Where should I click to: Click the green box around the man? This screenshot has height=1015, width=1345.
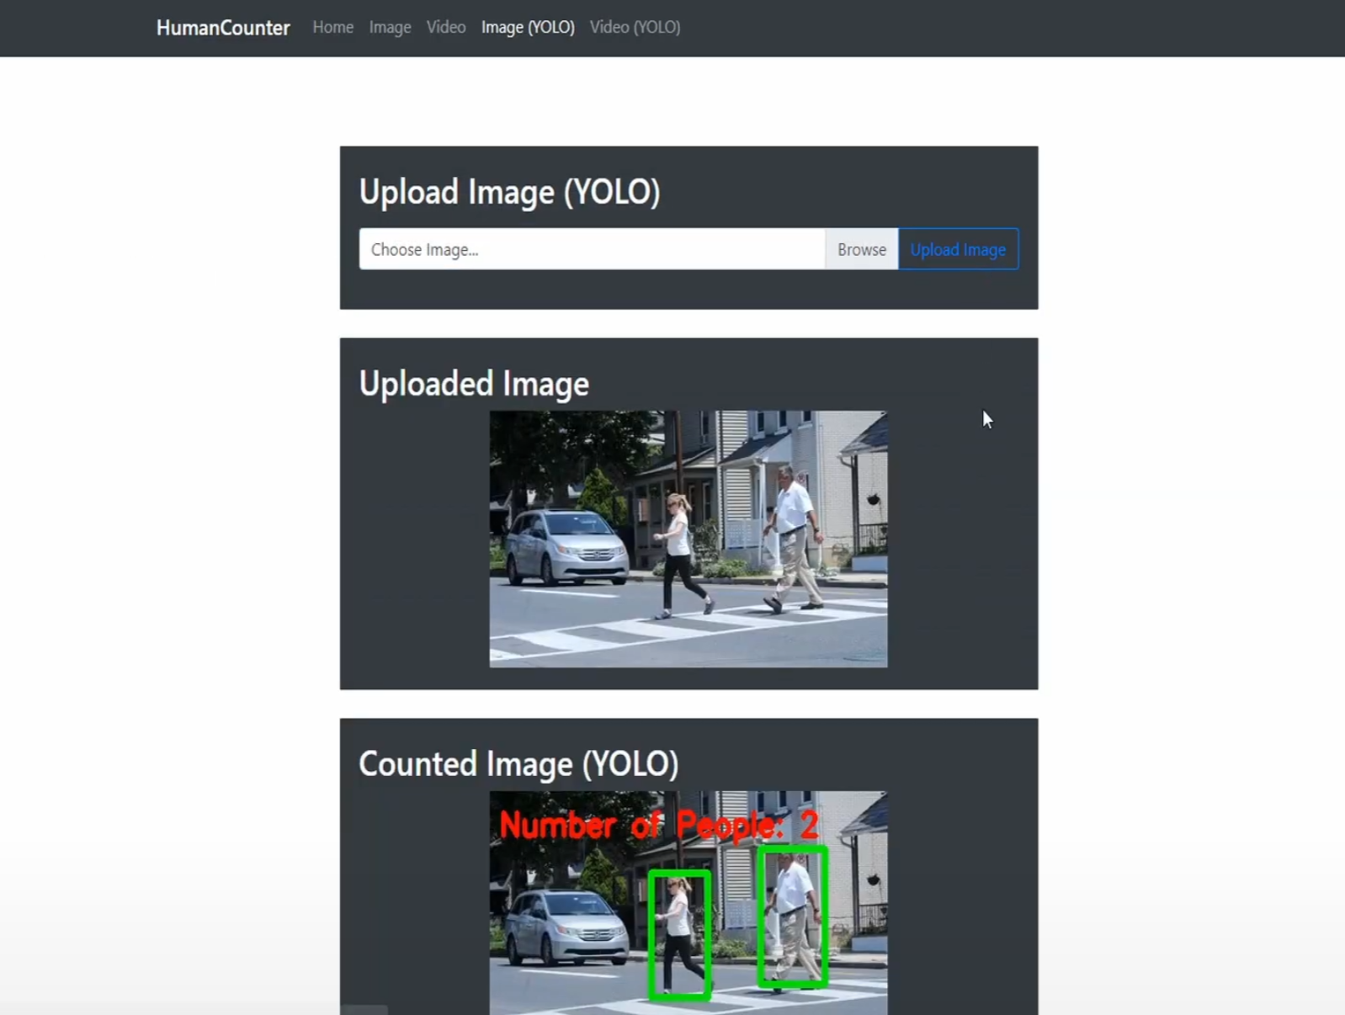tap(792, 916)
